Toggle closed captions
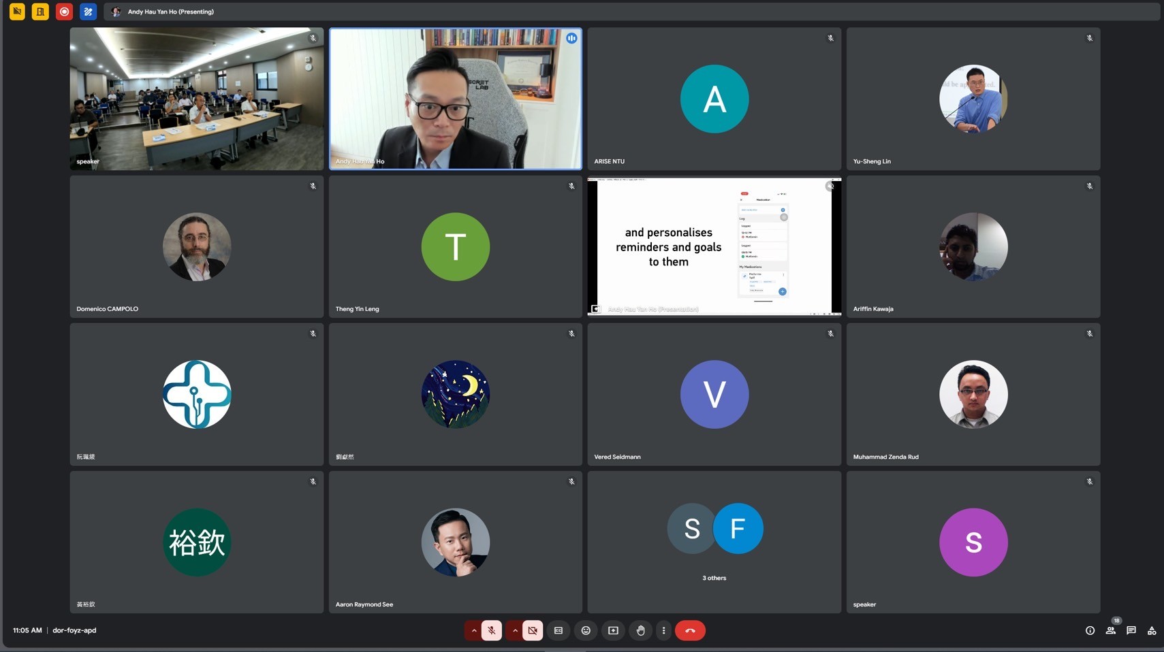Image resolution: width=1164 pixels, height=652 pixels. [559, 630]
